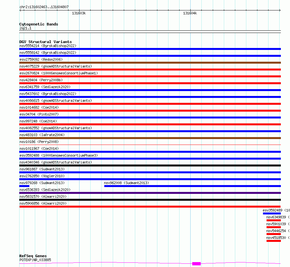Click the Cytogenetic Bands track title
Viewport: 290px width, 267px height.
point(39,24)
